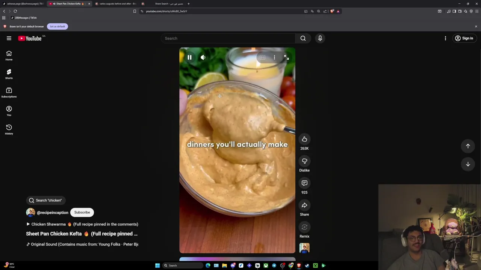This screenshot has height=270, width=481.
Task: Toggle closed captions on the Short
Action: [262, 57]
